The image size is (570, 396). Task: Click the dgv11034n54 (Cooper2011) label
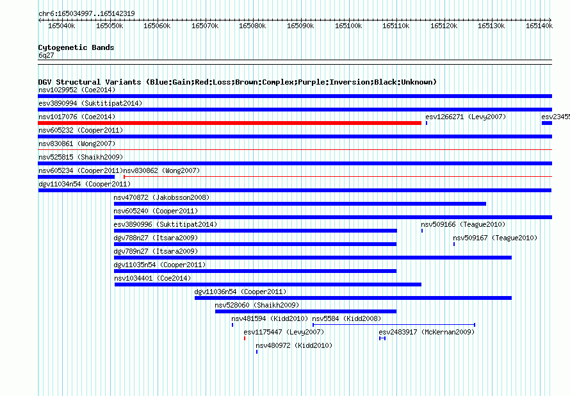pyautogui.click(x=85, y=184)
